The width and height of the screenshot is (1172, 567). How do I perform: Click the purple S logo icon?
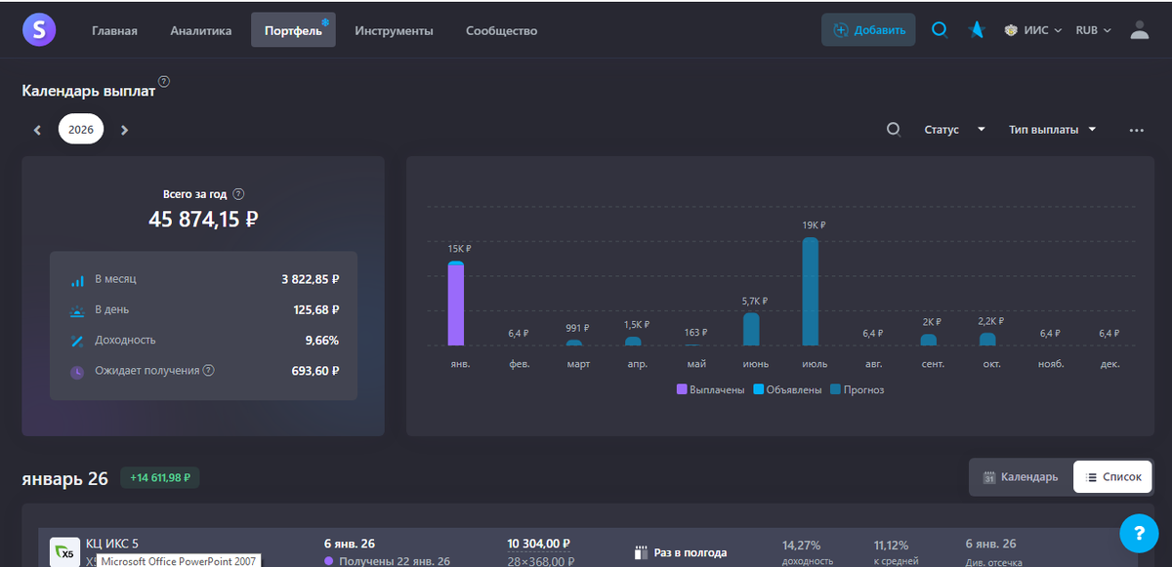(39, 30)
